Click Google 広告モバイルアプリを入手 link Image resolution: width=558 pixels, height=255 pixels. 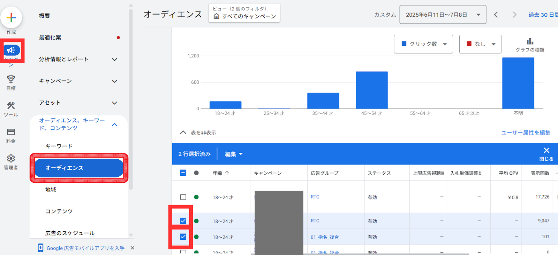85,248
